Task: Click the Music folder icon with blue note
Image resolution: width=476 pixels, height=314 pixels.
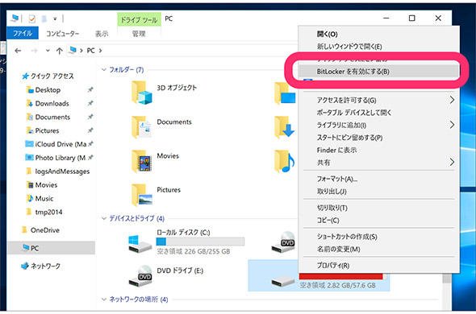Action: tap(285, 161)
